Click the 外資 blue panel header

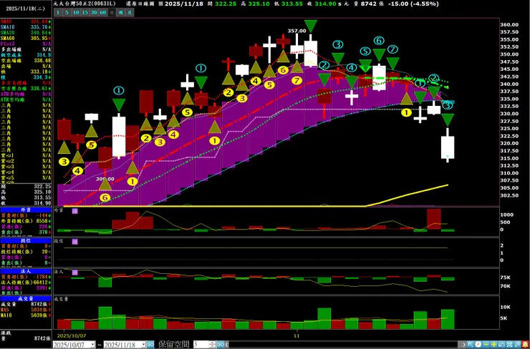[x=26, y=210]
